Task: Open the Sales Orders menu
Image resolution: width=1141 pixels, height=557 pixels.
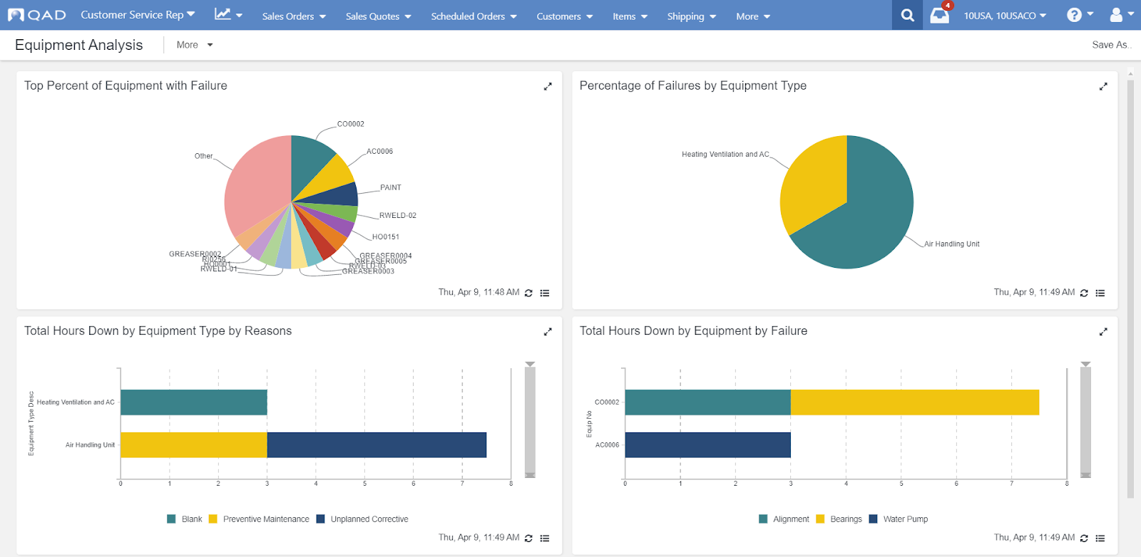Action: tap(294, 16)
